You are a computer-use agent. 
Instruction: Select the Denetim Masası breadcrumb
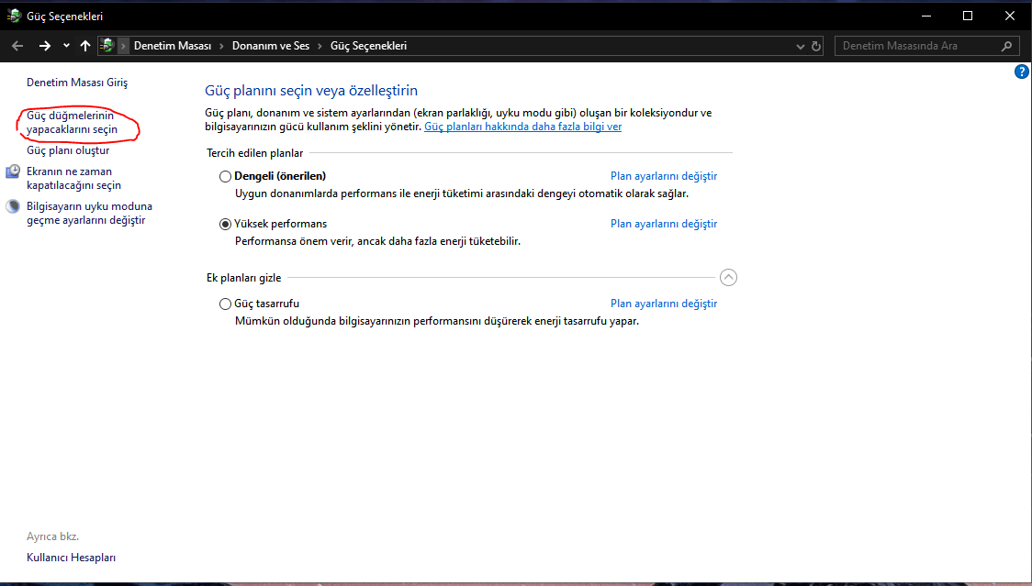pyautogui.click(x=173, y=45)
